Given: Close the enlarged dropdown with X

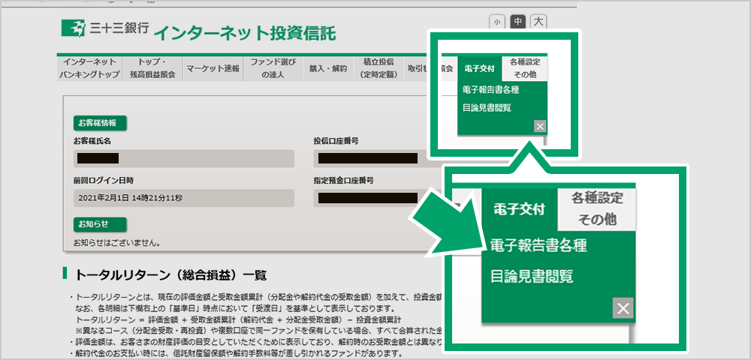Looking at the screenshot, I should pos(623,308).
